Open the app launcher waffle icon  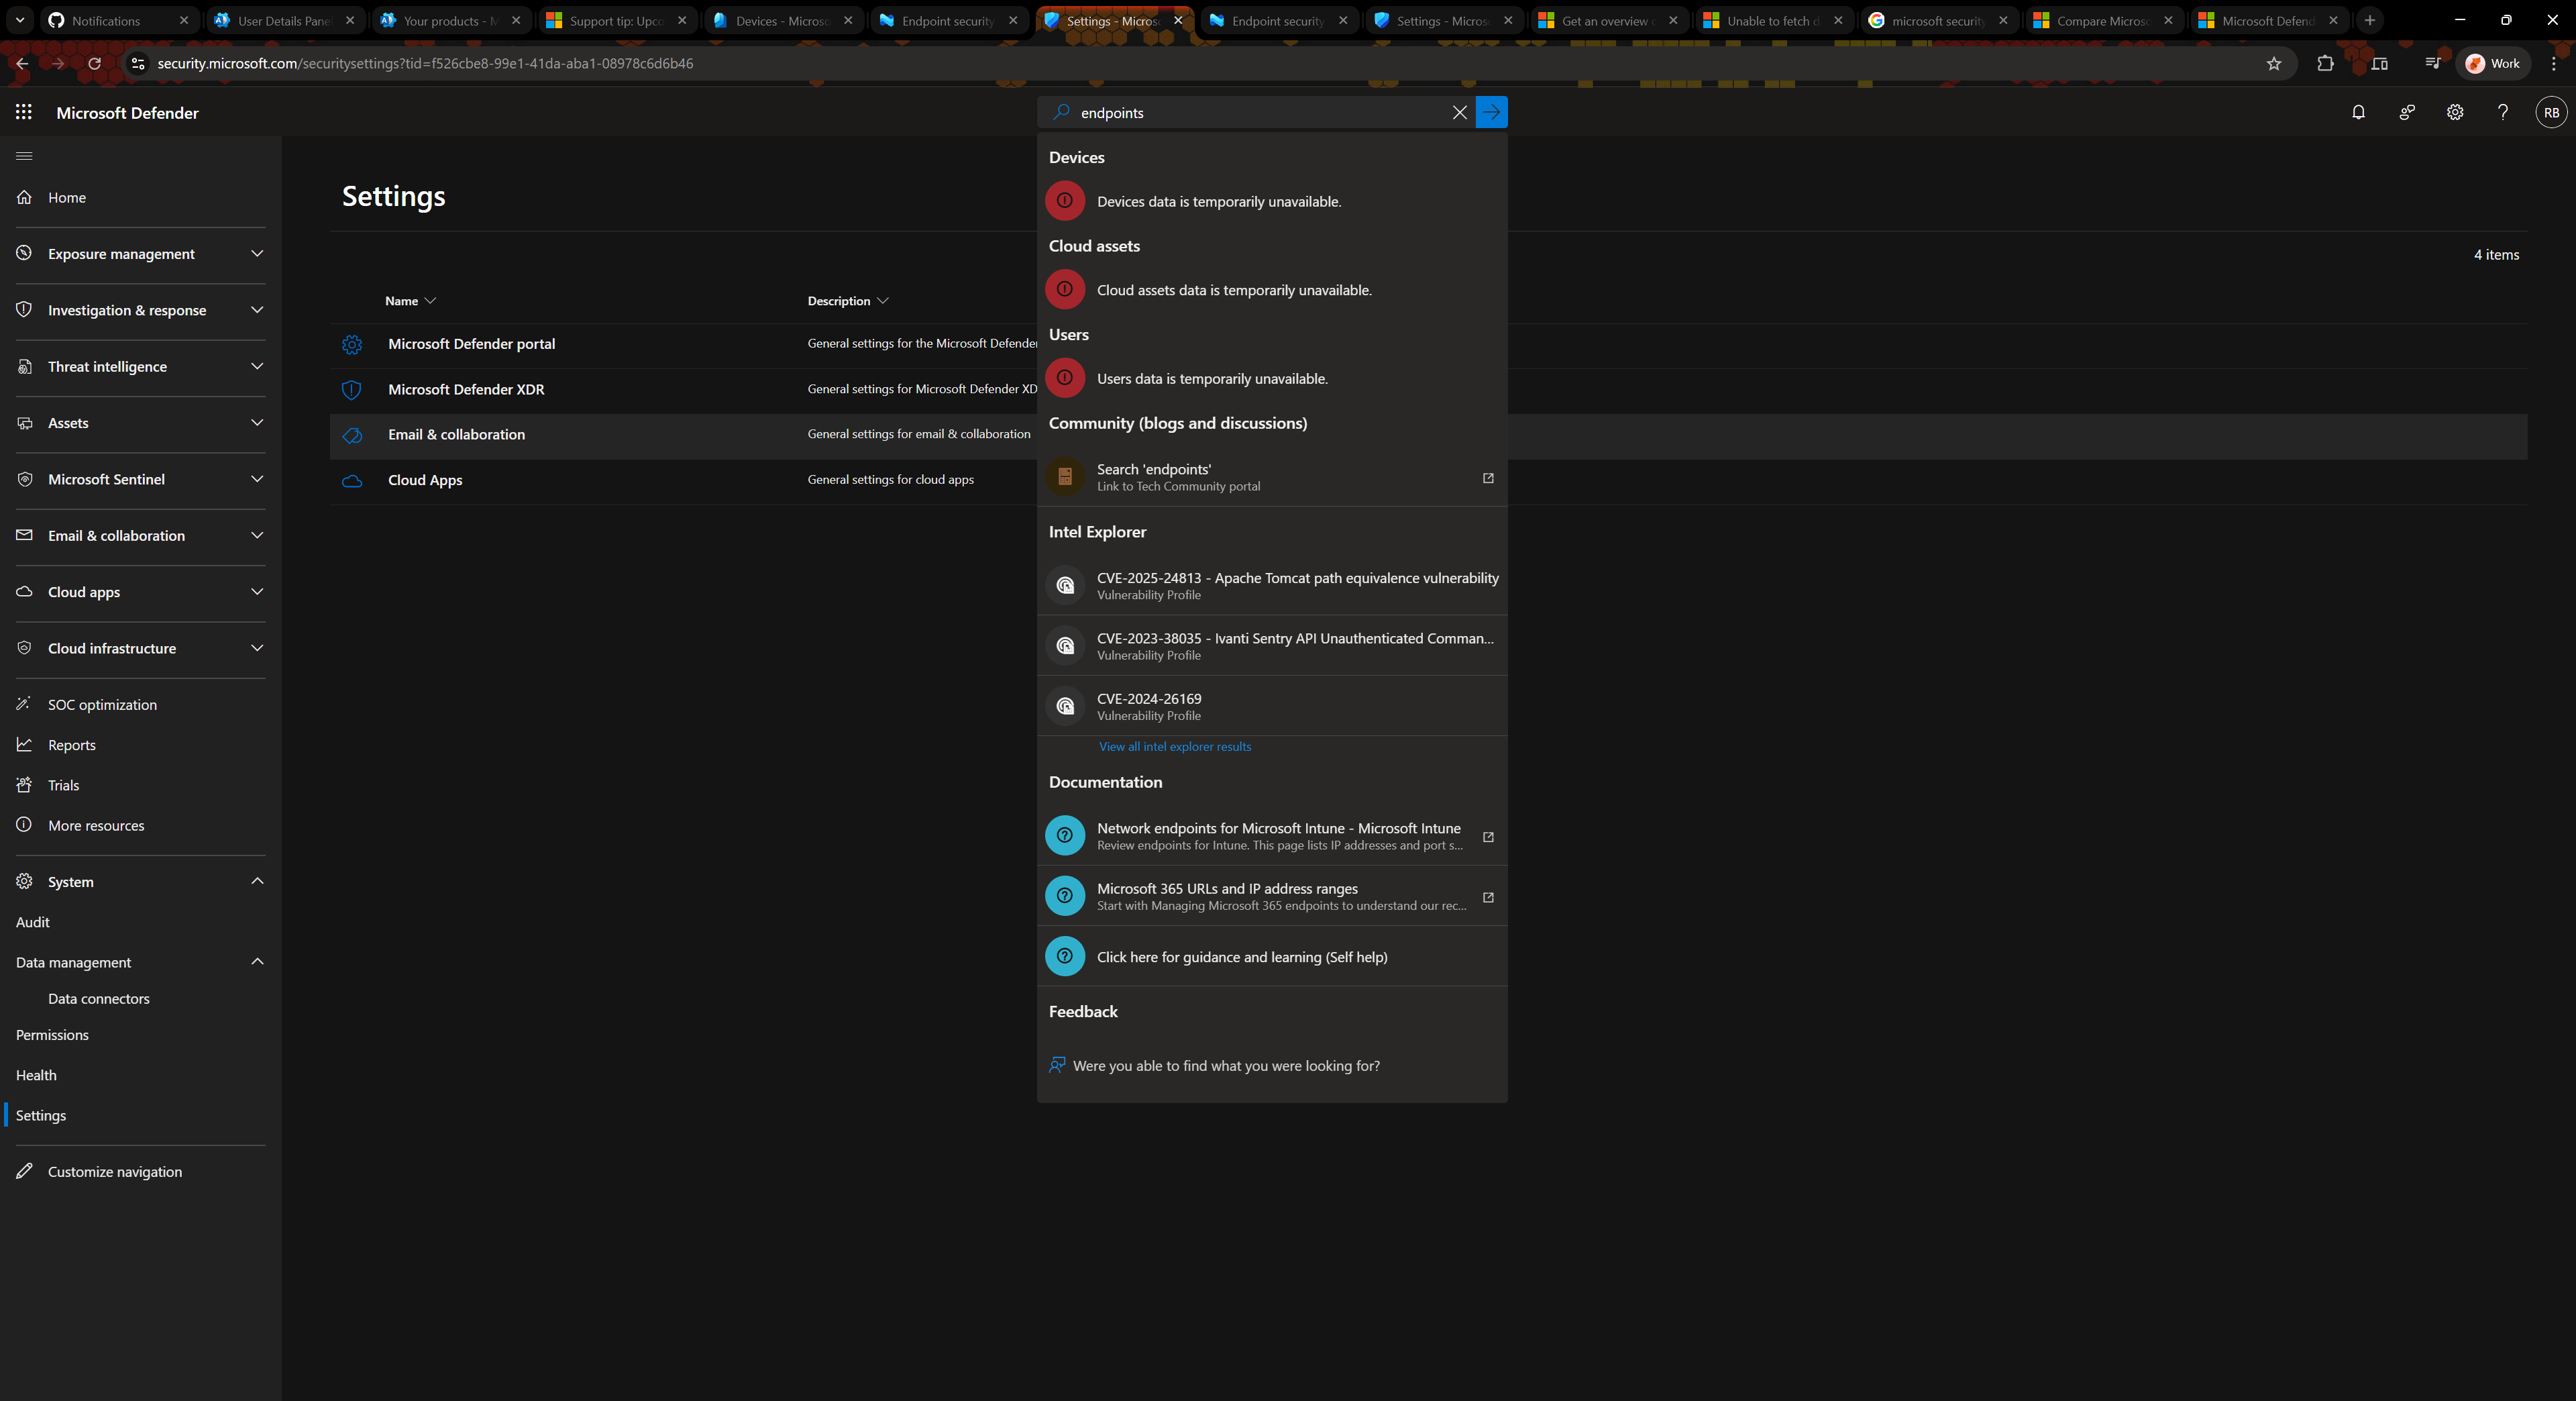[x=24, y=112]
